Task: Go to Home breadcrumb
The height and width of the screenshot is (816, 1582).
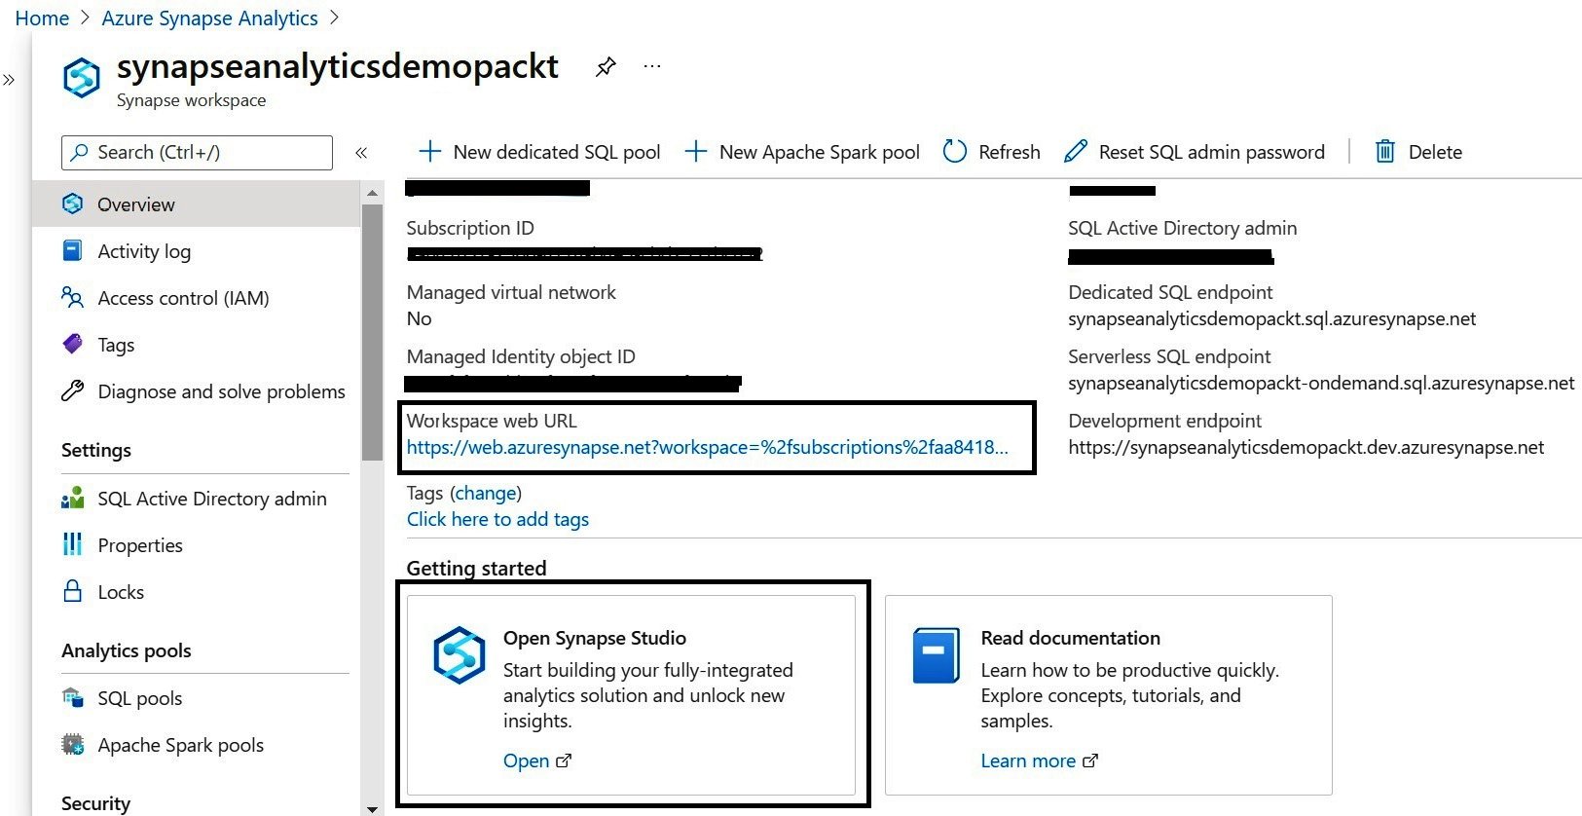Action: pos(42,19)
